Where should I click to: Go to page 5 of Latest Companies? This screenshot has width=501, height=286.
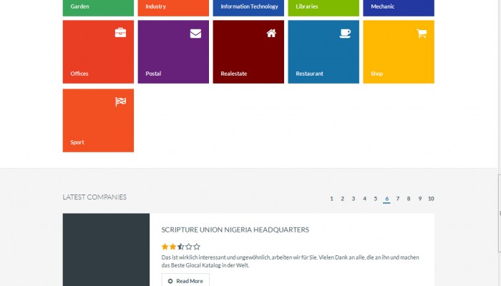[376, 199]
